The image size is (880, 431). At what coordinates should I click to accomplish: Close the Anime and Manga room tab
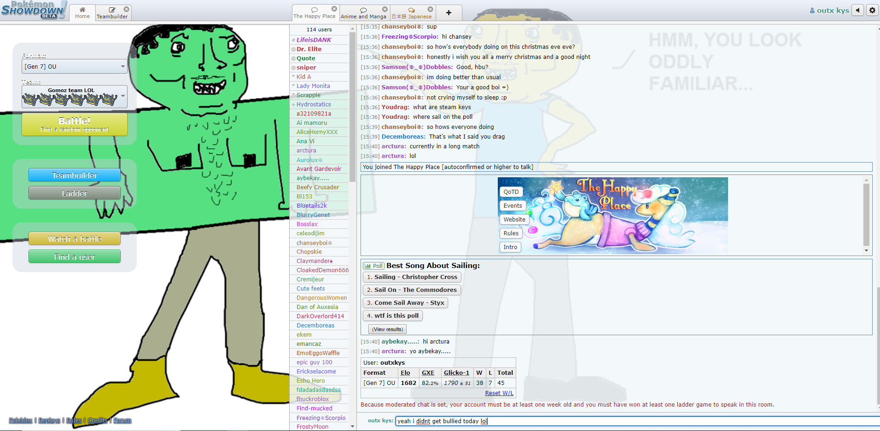[385, 9]
